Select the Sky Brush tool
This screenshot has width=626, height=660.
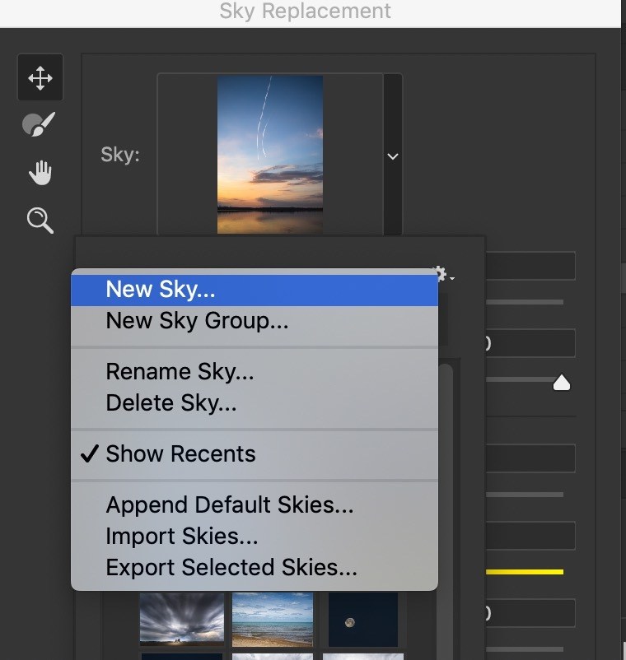(x=39, y=125)
